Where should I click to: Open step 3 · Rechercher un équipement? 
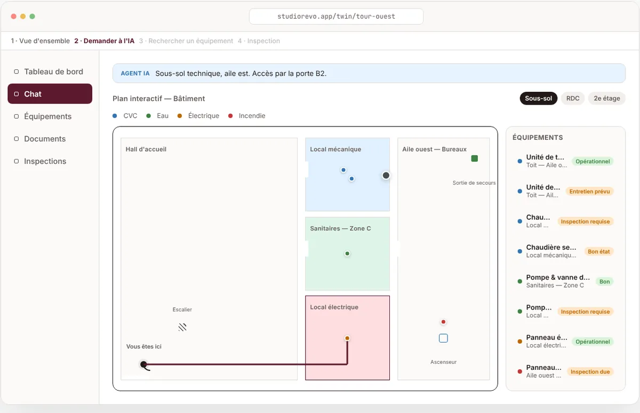[x=186, y=41]
